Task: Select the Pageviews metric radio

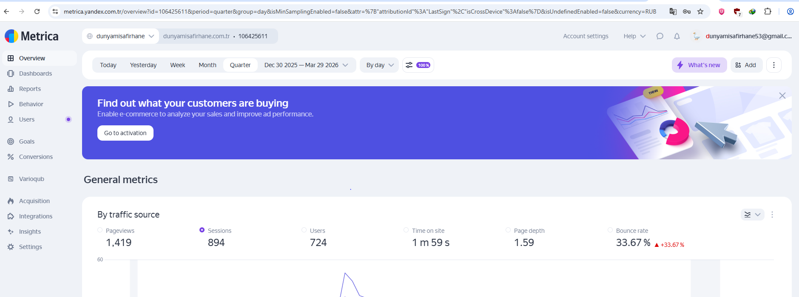Action: pos(100,230)
